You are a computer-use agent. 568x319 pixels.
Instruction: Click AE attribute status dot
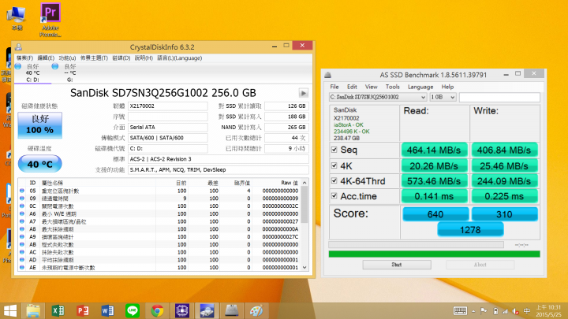coord(22,268)
